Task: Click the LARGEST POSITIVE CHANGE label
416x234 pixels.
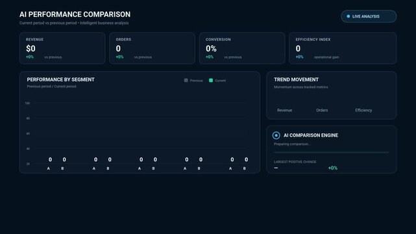Action: 295,162
